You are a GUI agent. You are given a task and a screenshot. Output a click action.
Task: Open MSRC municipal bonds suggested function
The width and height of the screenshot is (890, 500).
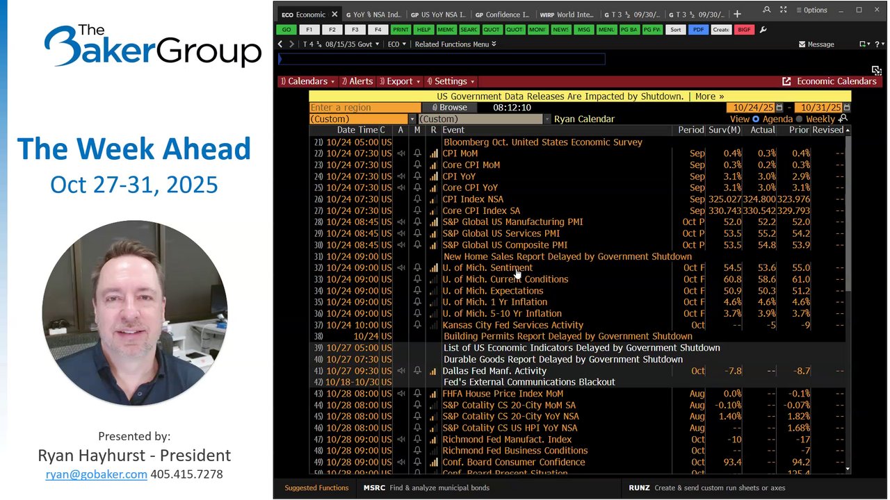426,488
